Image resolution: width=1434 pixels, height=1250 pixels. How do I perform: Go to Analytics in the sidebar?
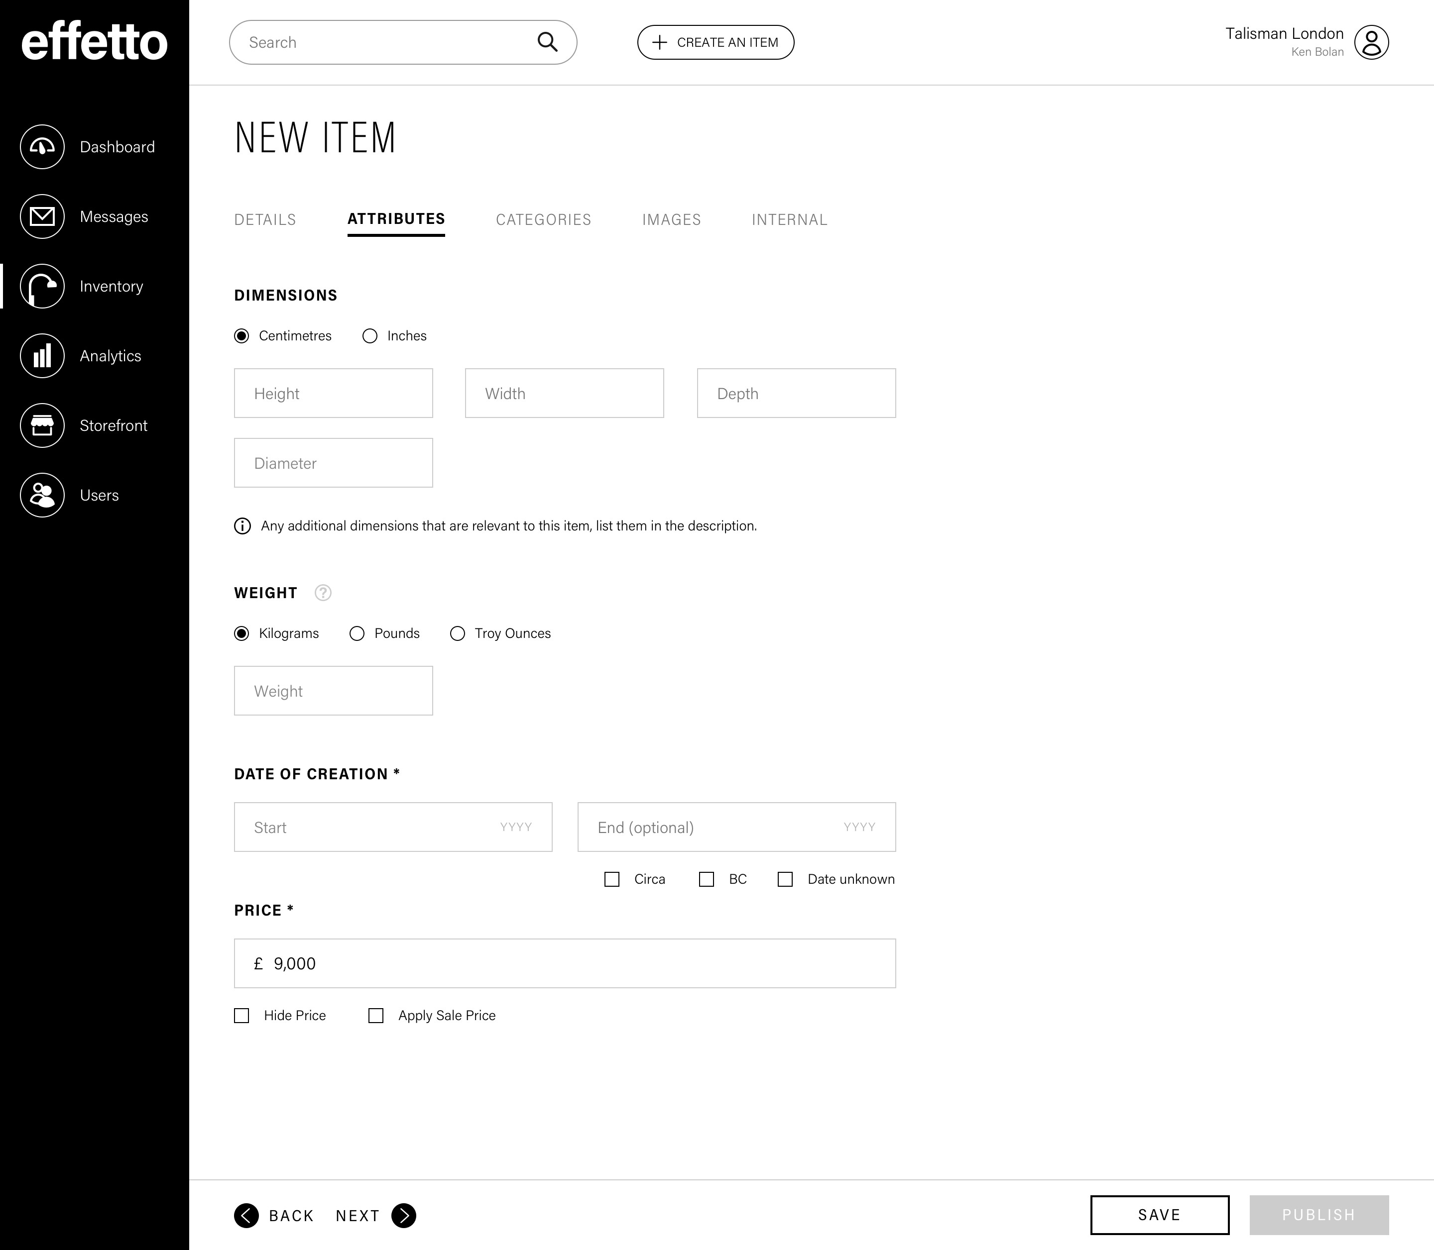110,356
